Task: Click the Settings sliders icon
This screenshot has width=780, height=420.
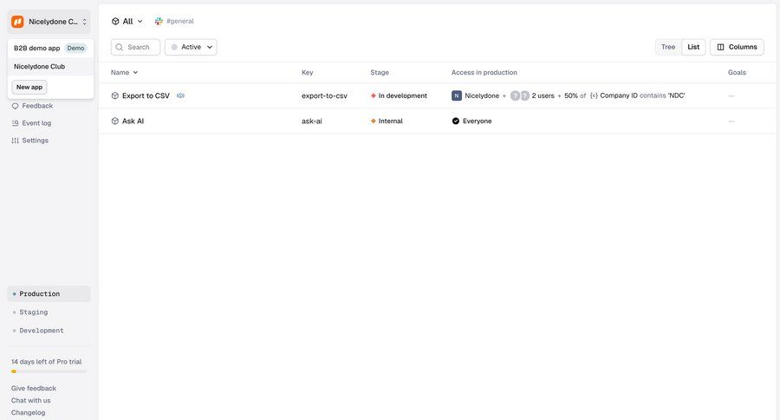Action: 15,141
